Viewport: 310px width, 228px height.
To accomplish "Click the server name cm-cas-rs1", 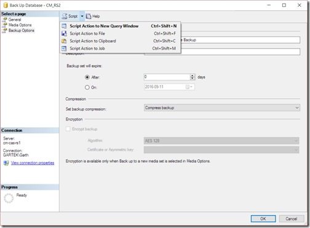I will [12, 143].
